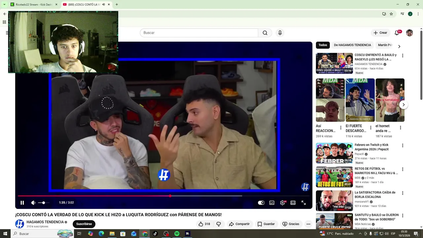Toggle the autoplay switch

[261, 203]
